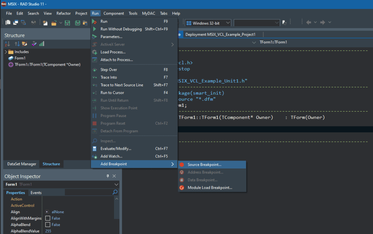The width and height of the screenshot is (373, 234).
Task: Open the Refactor menu
Action: click(x=63, y=13)
